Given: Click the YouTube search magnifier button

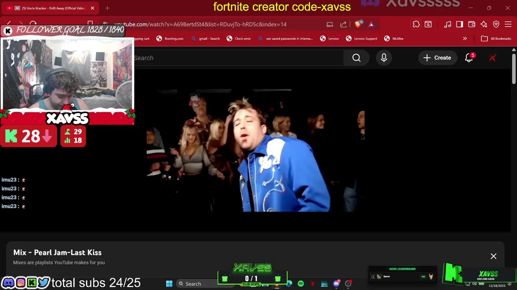Looking at the screenshot, I should pyautogui.click(x=356, y=58).
